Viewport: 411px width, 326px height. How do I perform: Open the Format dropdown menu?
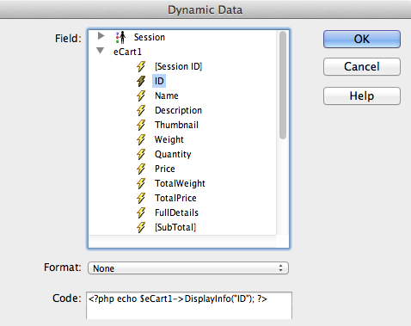coord(188,268)
